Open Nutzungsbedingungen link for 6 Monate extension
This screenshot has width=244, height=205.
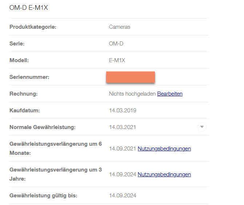pos(164,149)
